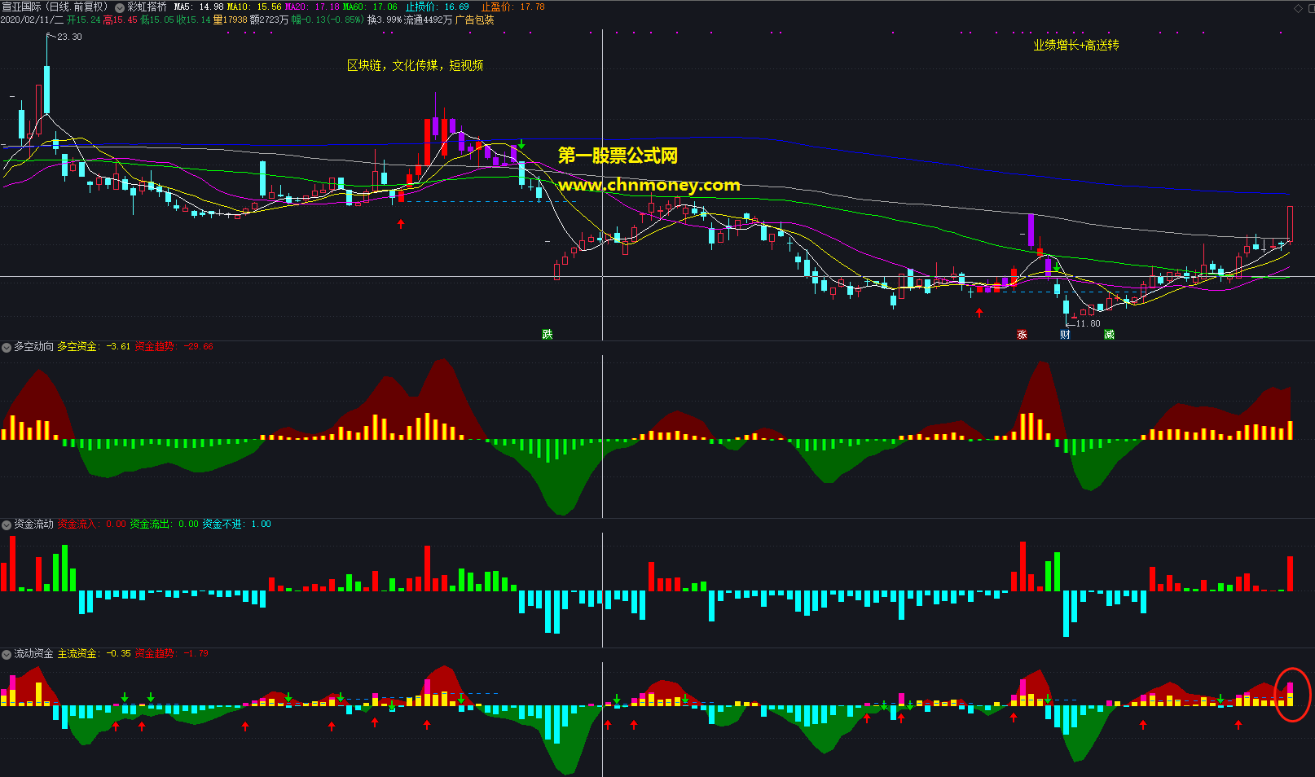Expand the 多空动向 indicator menu arrow
This screenshot has height=777, width=1315.
(7, 347)
